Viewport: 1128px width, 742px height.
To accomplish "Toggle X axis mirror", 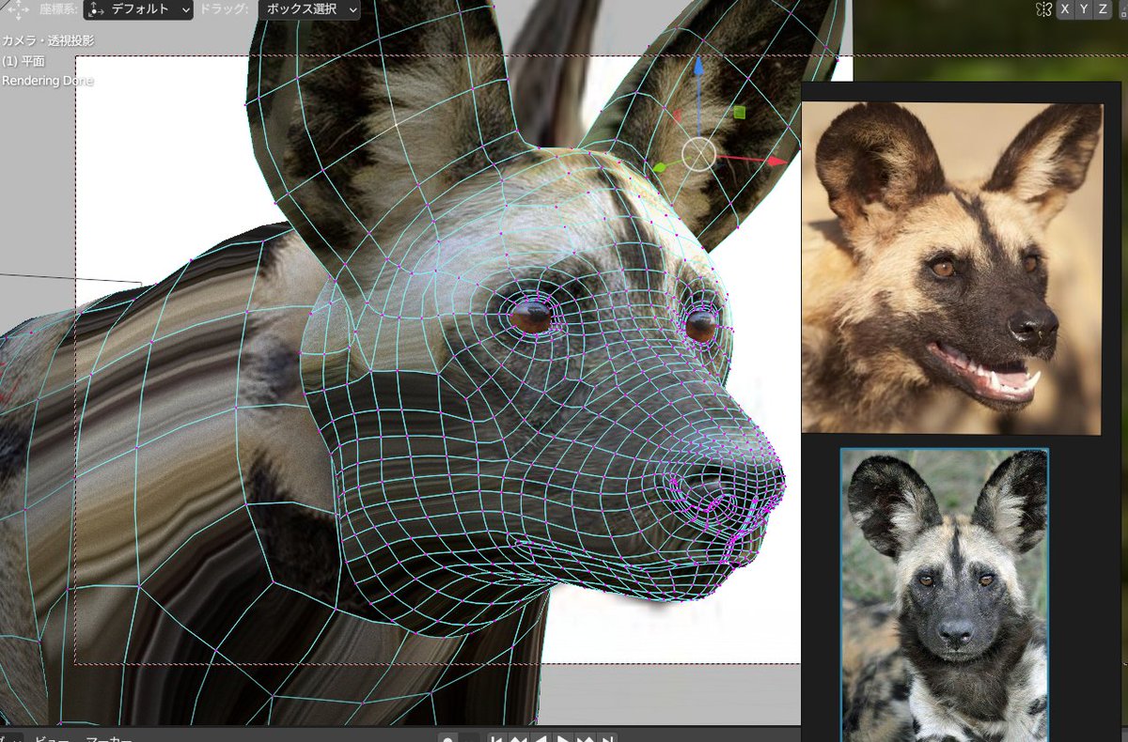I will pyautogui.click(x=1065, y=9).
